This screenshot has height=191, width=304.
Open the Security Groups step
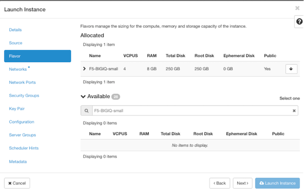pyautogui.click(x=24, y=95)
